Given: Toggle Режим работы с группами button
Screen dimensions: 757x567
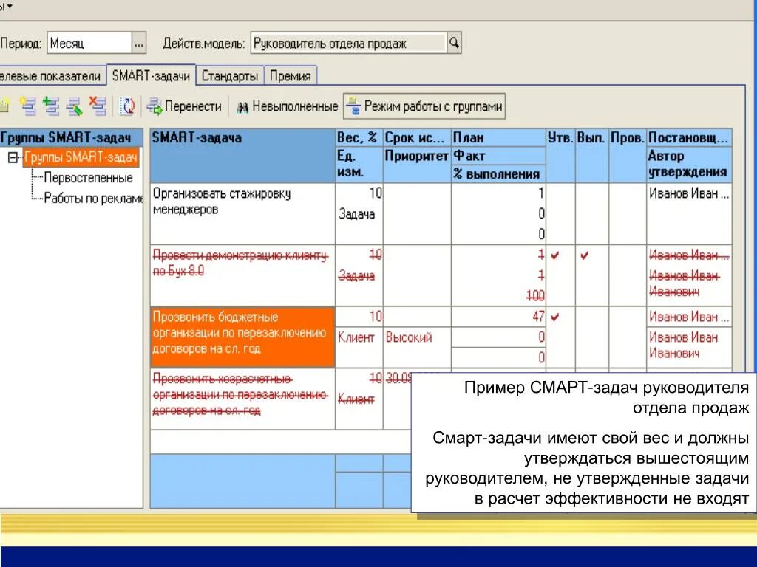Looking at the screenshot, I should coord(424,106).
